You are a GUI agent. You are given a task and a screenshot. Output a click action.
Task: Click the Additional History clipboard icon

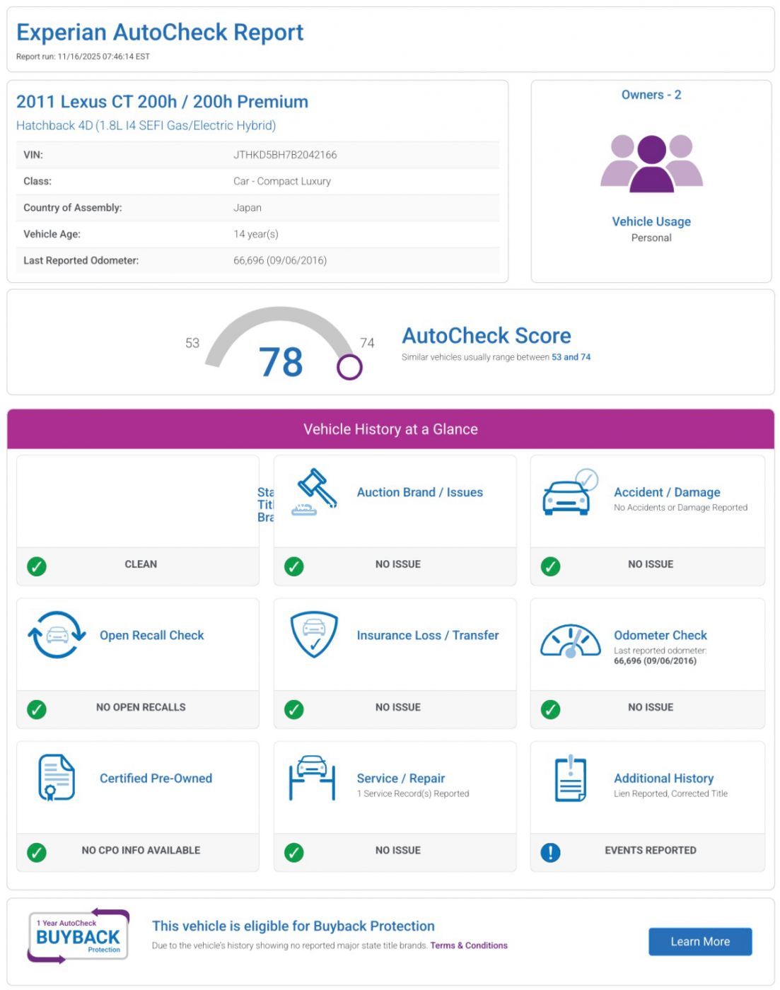[x=570, y=779]
